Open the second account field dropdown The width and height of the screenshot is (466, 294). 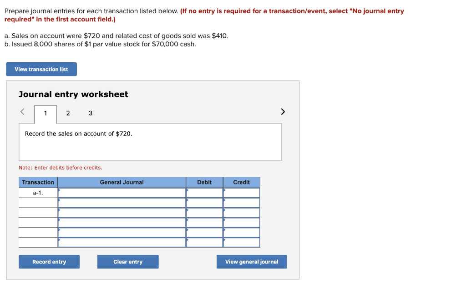tap(121, 202)
